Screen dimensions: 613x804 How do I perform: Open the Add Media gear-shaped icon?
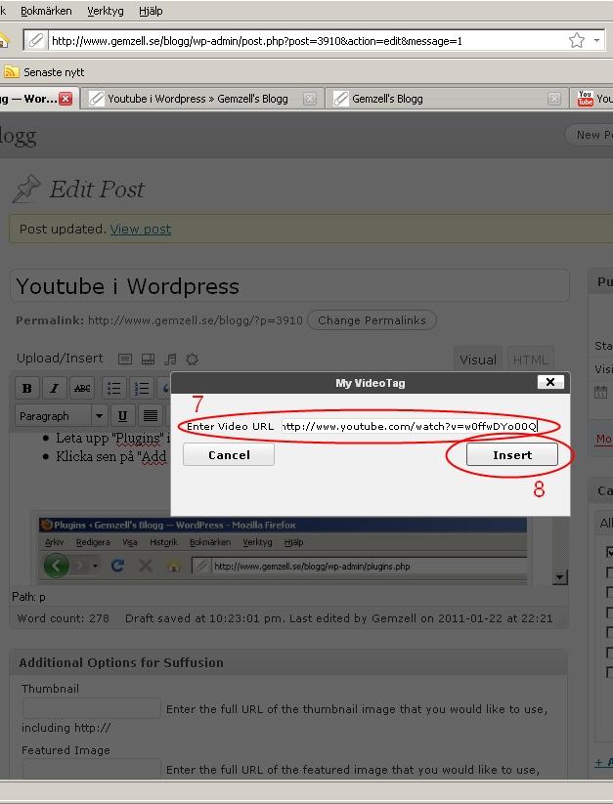pos(193,360)
